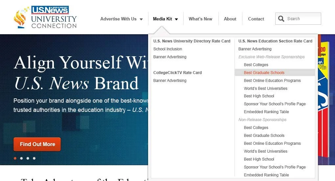Open the Advertise With Us menu
335x181 pixels.
[x=118, y=19]
